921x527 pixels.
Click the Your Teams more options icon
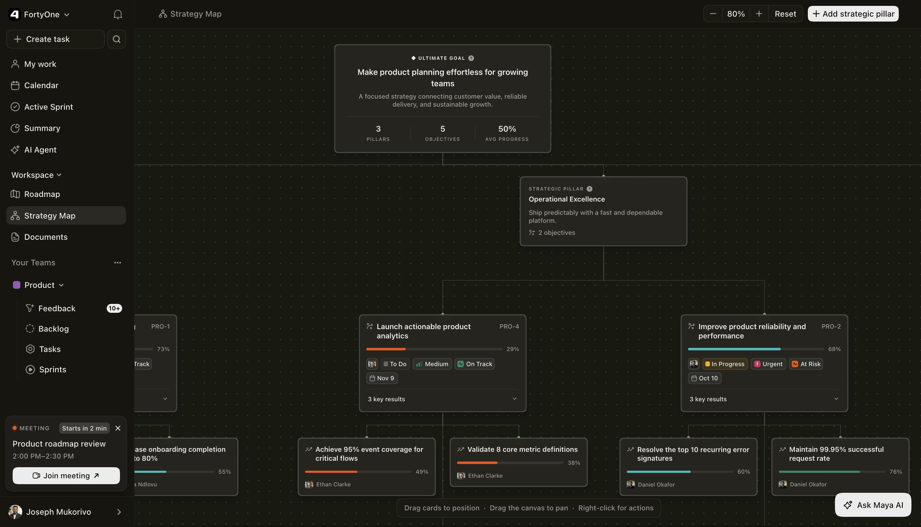pyautogui.click(x=117, y=262)
